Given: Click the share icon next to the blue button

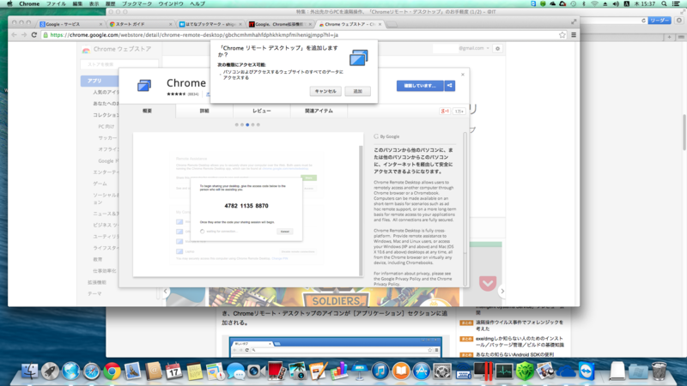Looking at the screenshot, I should 449,85.
